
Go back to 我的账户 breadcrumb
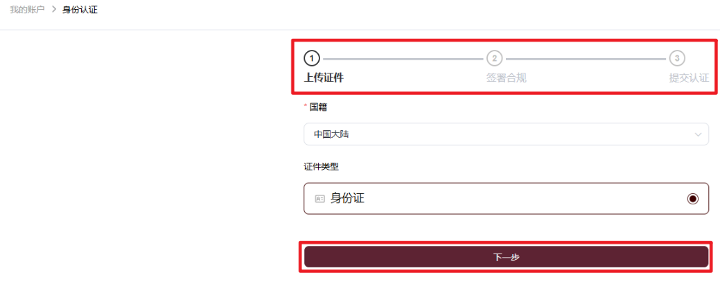click(27, 10)
